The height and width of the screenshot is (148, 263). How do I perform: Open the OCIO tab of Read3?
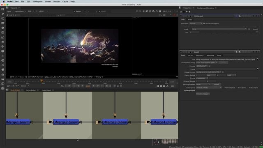190,55
